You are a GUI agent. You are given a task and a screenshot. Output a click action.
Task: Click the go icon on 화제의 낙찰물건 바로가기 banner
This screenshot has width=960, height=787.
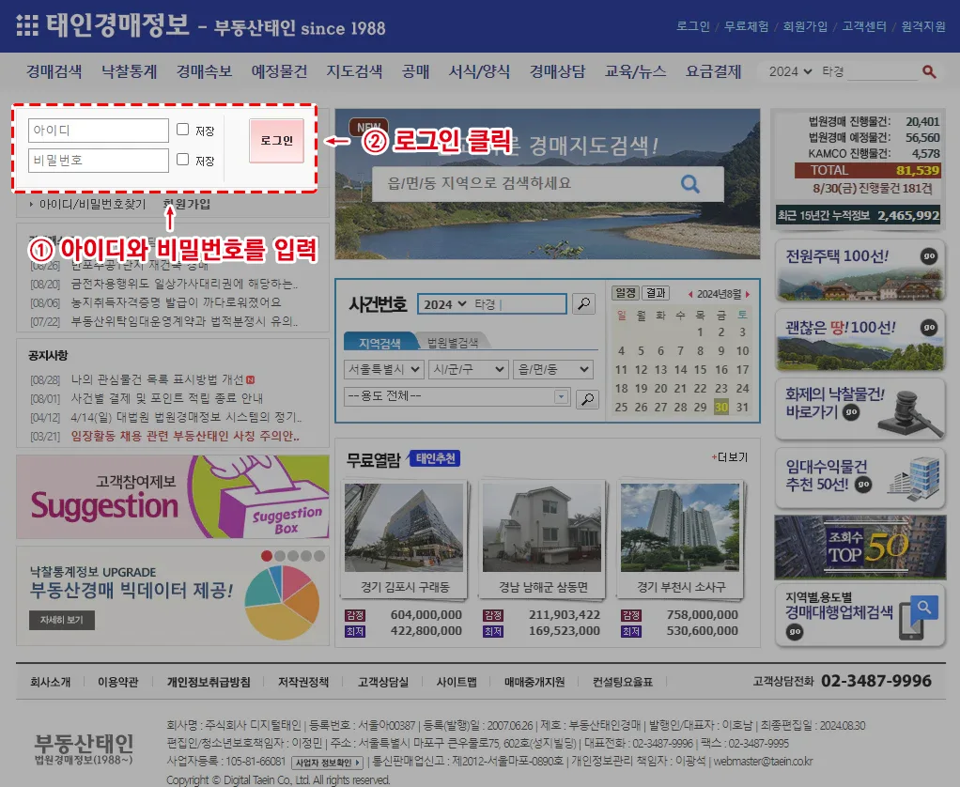tap(851, 412)
